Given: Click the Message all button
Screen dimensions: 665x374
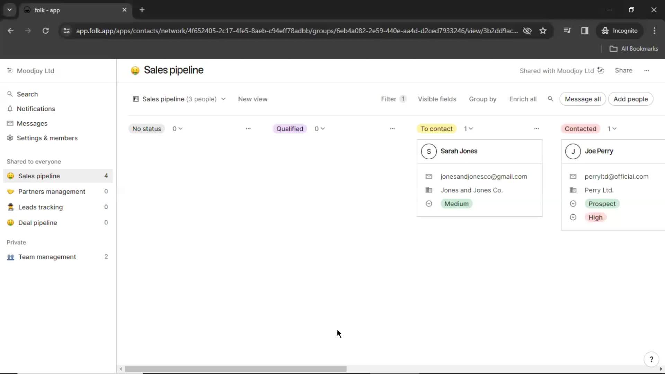Looking at the screenshot, I should pyautogui.click(x=583, y=99).
